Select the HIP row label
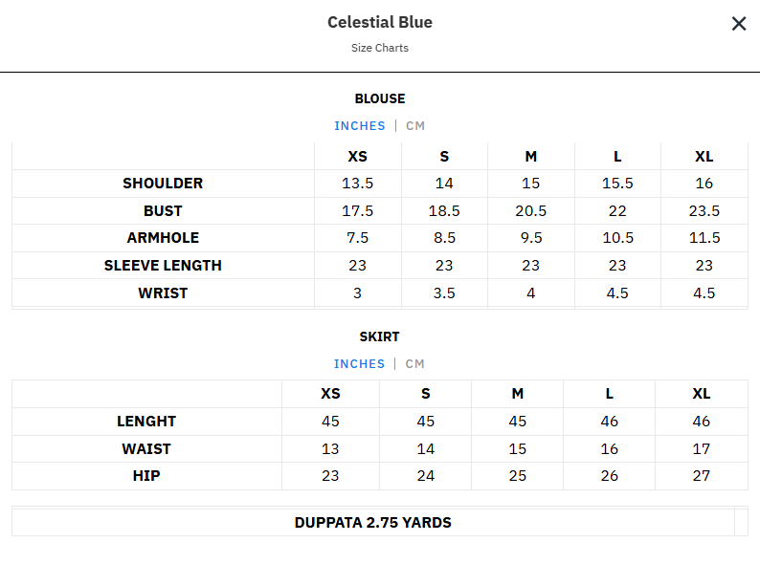Viewport: 760px width, 564px height. [146, 476]
